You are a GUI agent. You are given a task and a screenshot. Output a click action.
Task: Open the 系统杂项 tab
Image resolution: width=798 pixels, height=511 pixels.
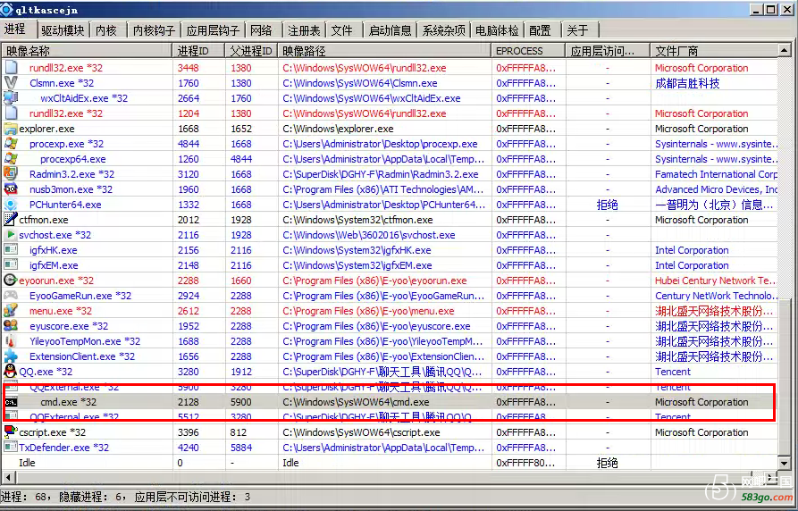[x=444, y=30]
